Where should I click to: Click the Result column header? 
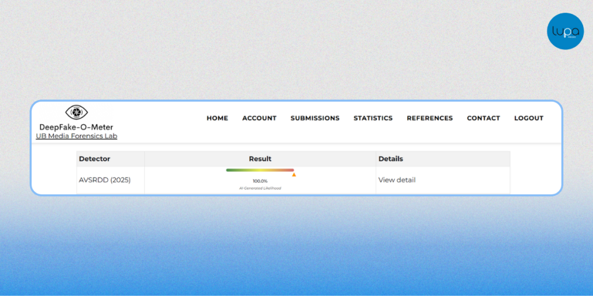click(260, 158)
